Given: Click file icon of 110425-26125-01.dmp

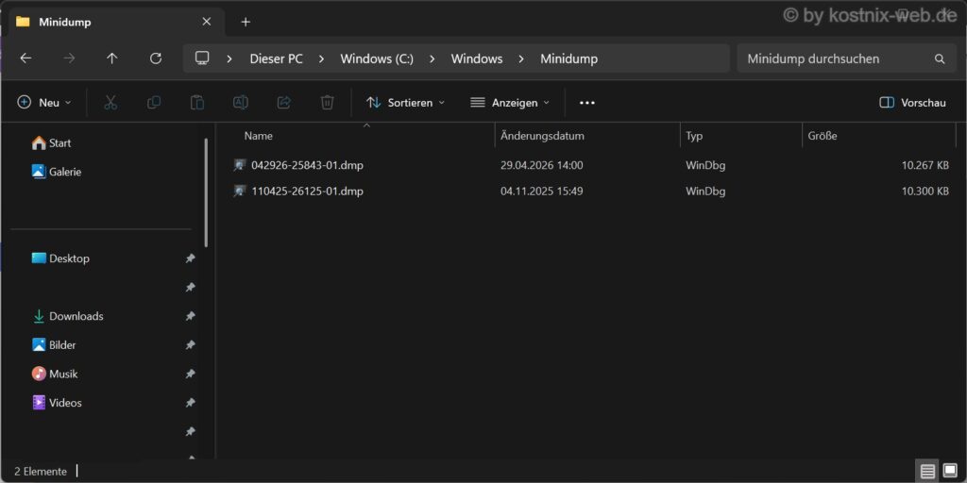Looking at the screenshot, I should click(240, 191).
